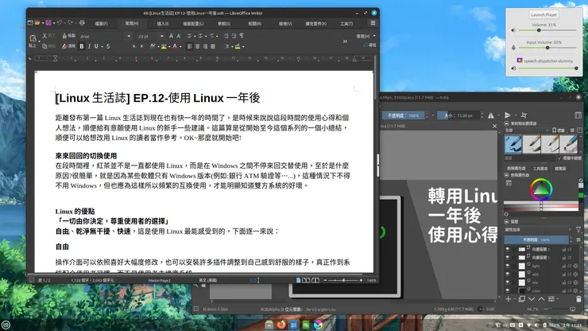This screenshot has width=588, height=331.
Task: Toggle Bold formatting in Writer
Action: 82,46
